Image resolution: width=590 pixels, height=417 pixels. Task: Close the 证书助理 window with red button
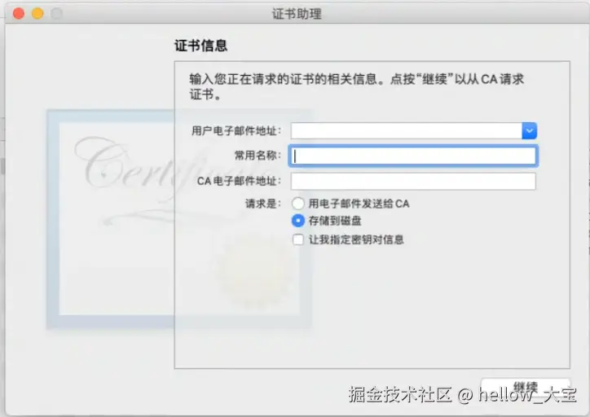pyautogui.click(x=19, y=14)
